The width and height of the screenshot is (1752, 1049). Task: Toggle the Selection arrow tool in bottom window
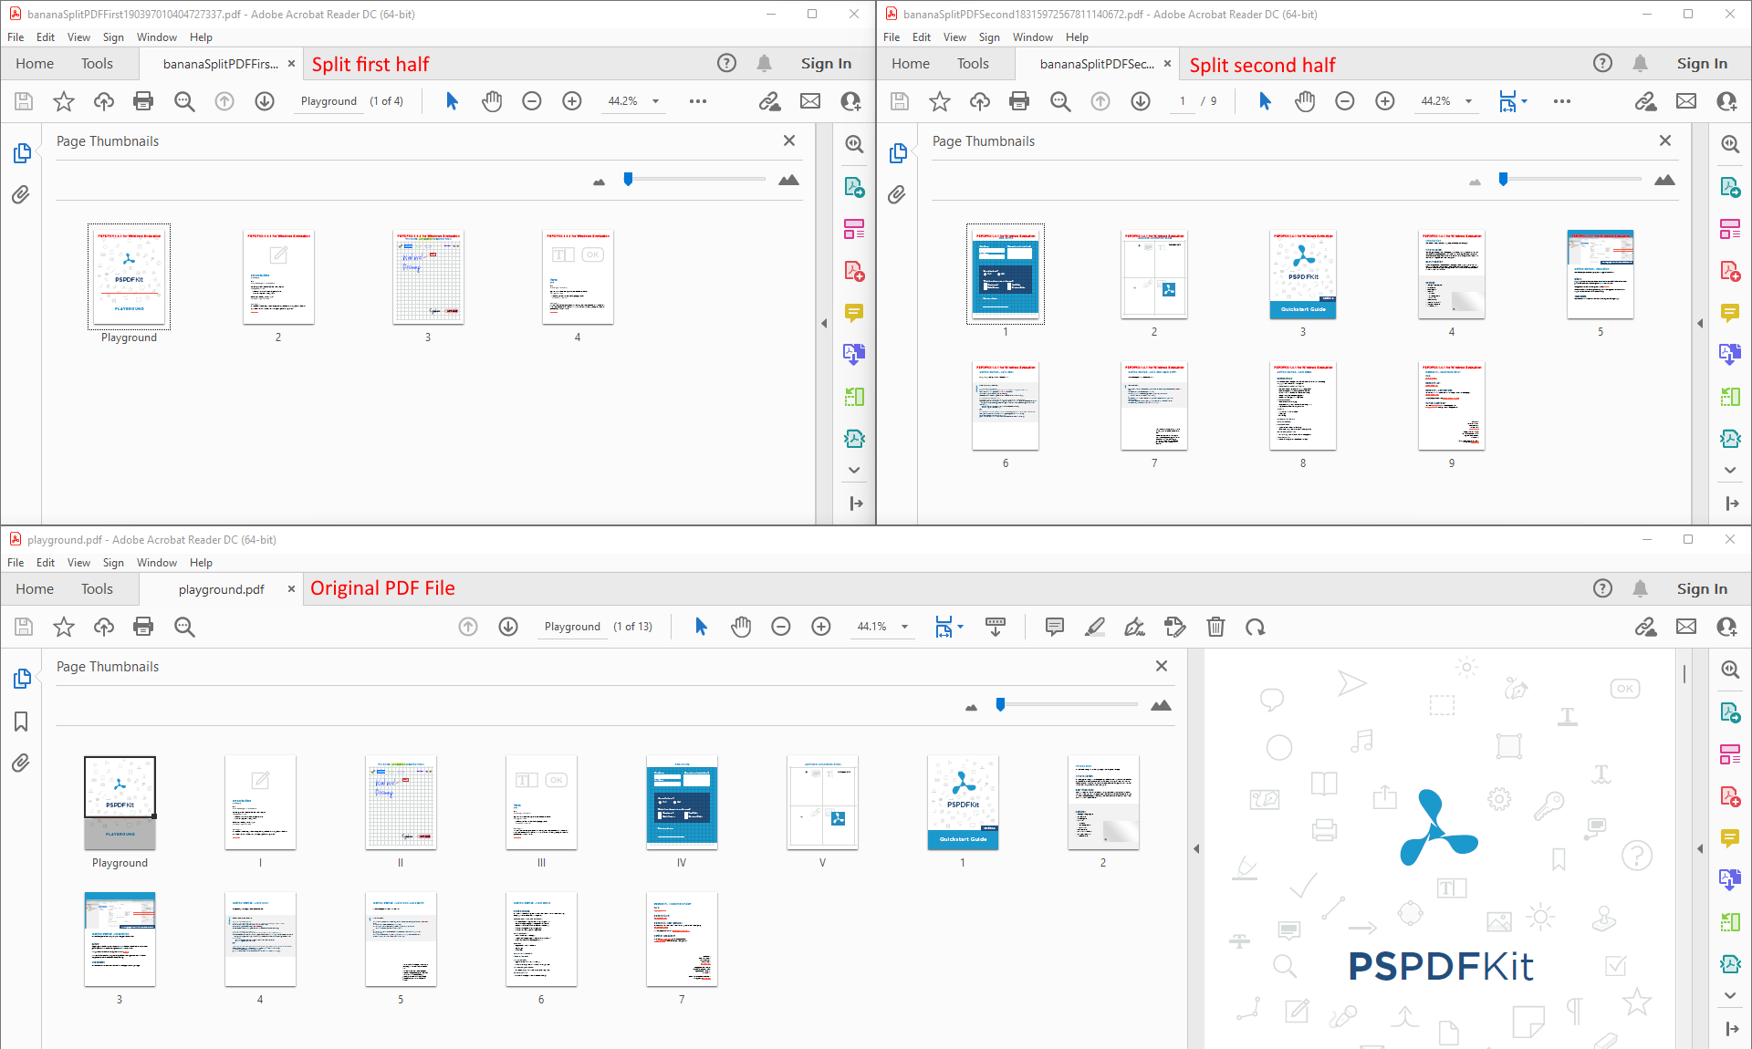(x=701, y=627)
